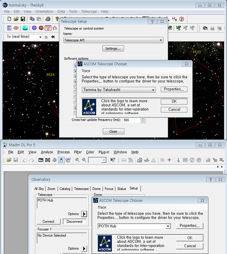Click the No Device Selected focuser box
The height and width of the screenshot is (254, 227).
(x=62, y=238)
